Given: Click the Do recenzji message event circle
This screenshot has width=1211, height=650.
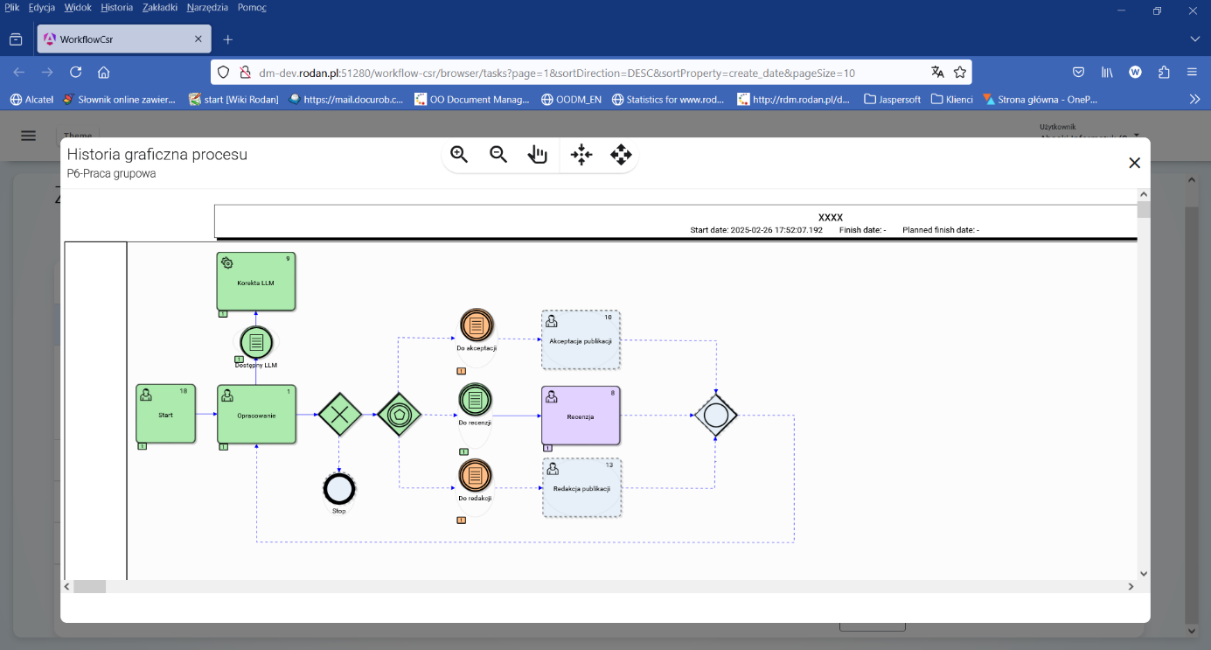Looking at the screenshot, I should pyautogui.click(x=475, y=401).
